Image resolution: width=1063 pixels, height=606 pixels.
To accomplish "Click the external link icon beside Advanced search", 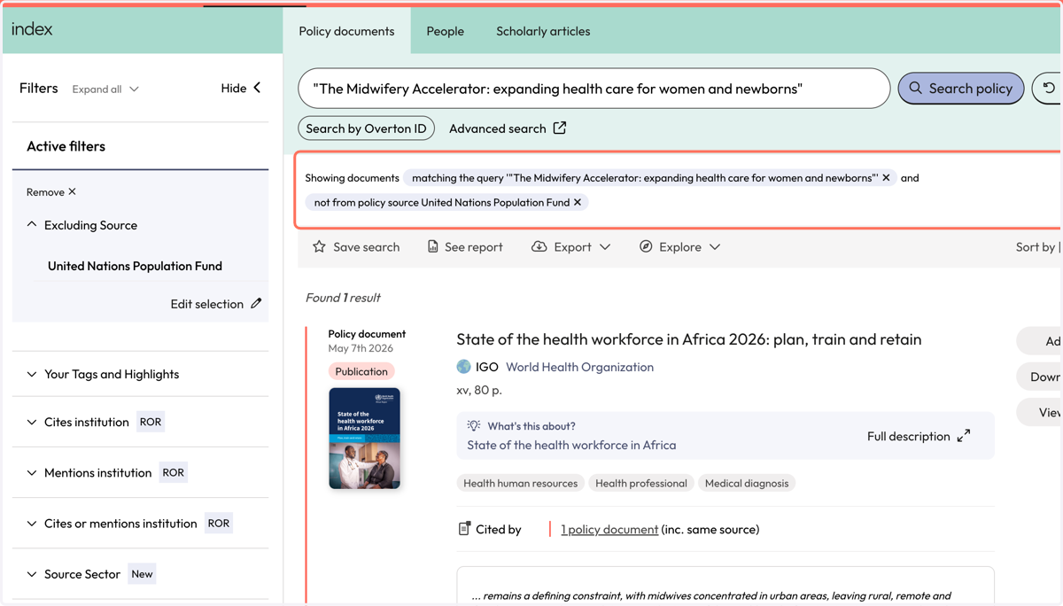I will tap(560, 128).
